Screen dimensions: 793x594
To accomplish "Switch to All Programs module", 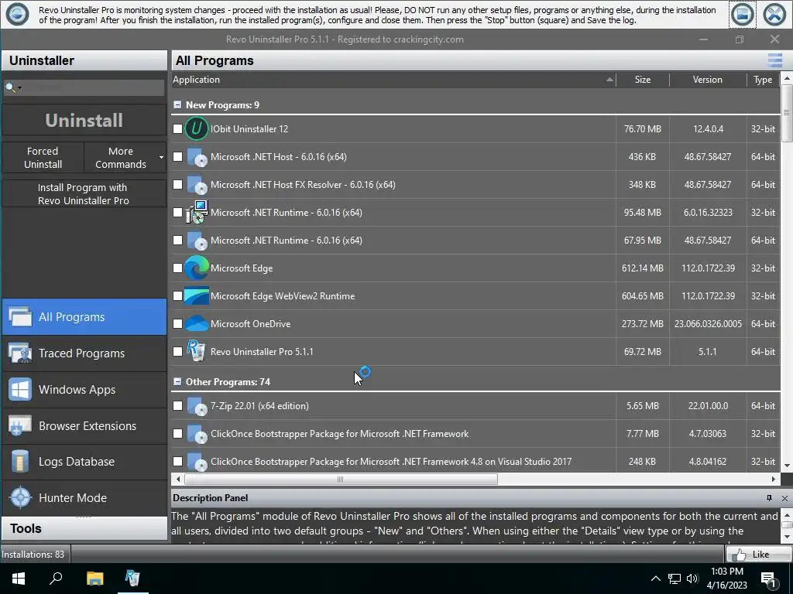I will tap(84, 317).
